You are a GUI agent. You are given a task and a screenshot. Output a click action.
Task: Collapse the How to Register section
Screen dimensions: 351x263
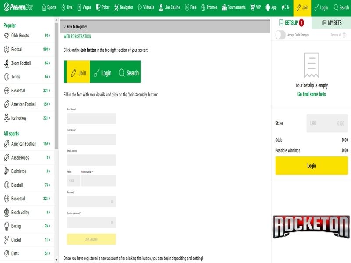[x=165, y=27]
